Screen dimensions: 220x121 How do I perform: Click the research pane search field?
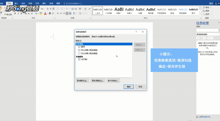pos(207,30)
